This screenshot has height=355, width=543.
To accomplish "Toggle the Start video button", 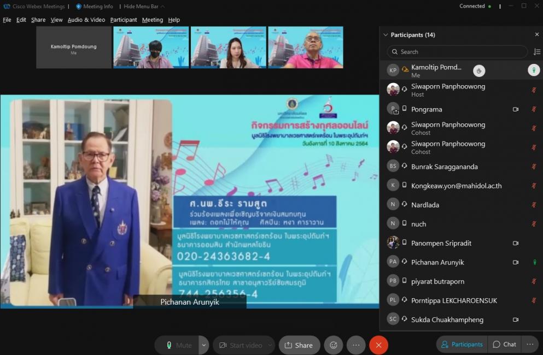I will pos(241,345).
